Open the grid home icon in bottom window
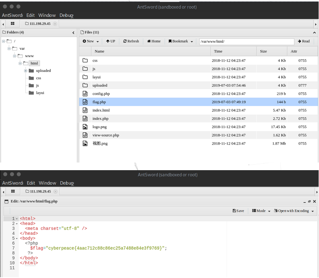Viewport: 319px width, 278px height. point(13,191)
